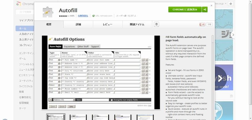The width and height of the screenshot is (252, 120).
Task: Click the share icon button beside CHROMEに追加済み
Action: (x=205, y=10)
